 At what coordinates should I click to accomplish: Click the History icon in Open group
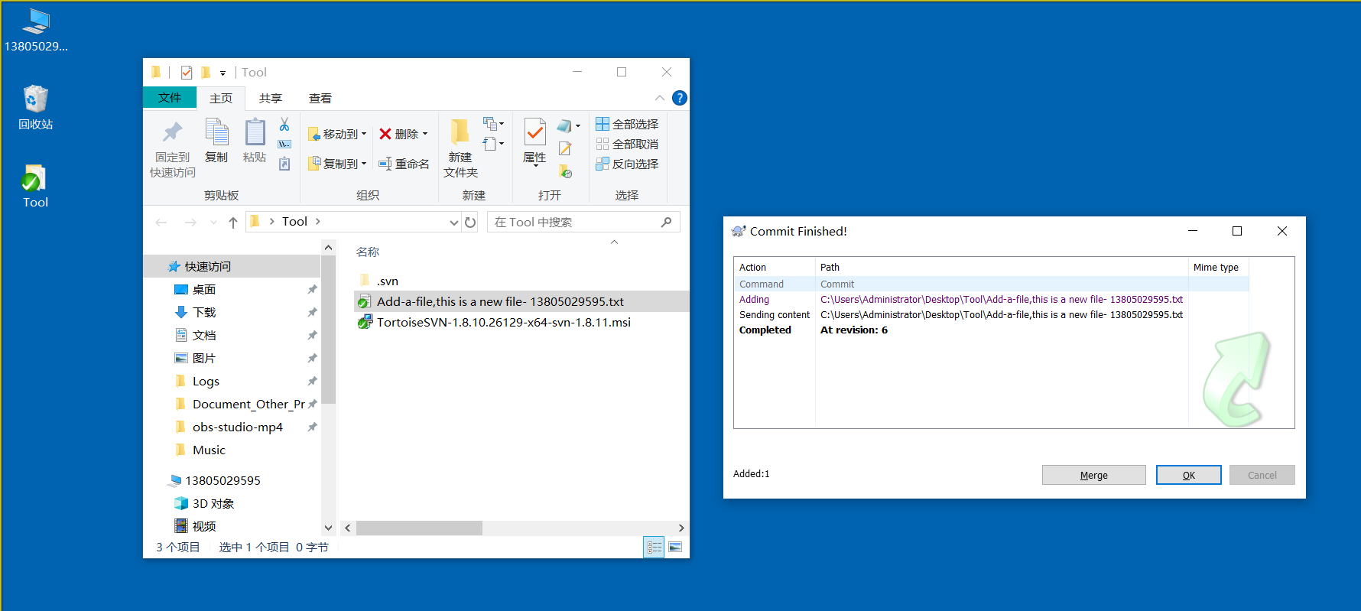point(565,171)
